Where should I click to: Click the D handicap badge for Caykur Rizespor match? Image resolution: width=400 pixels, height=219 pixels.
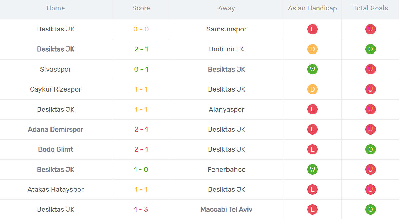pos(312,89)
